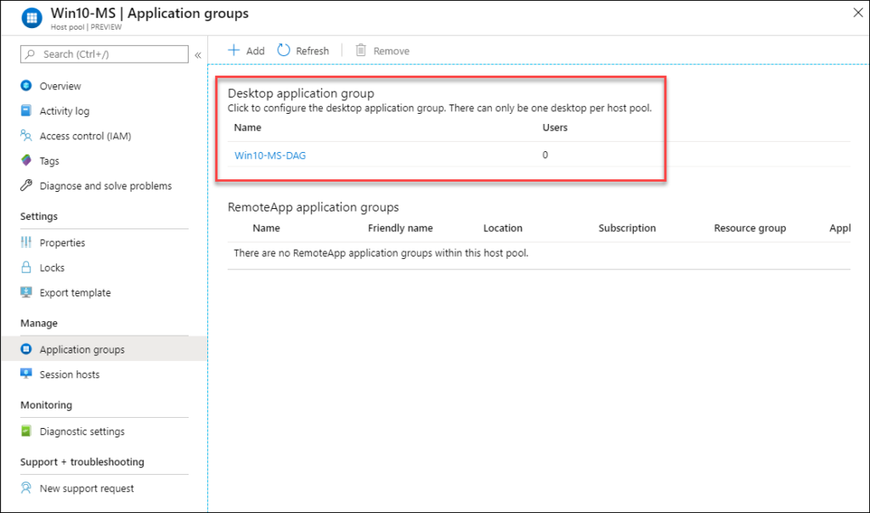870x513 pixels.
Task: Click the 'There are no RemoteApp application groups' message
Action: tap(381, 253)
